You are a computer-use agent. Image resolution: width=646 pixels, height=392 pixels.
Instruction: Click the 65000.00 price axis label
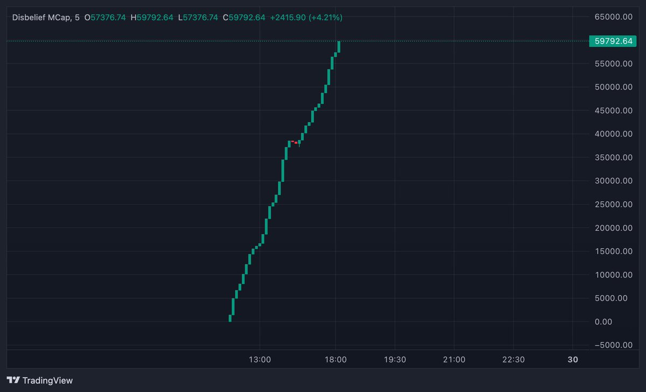613,17
